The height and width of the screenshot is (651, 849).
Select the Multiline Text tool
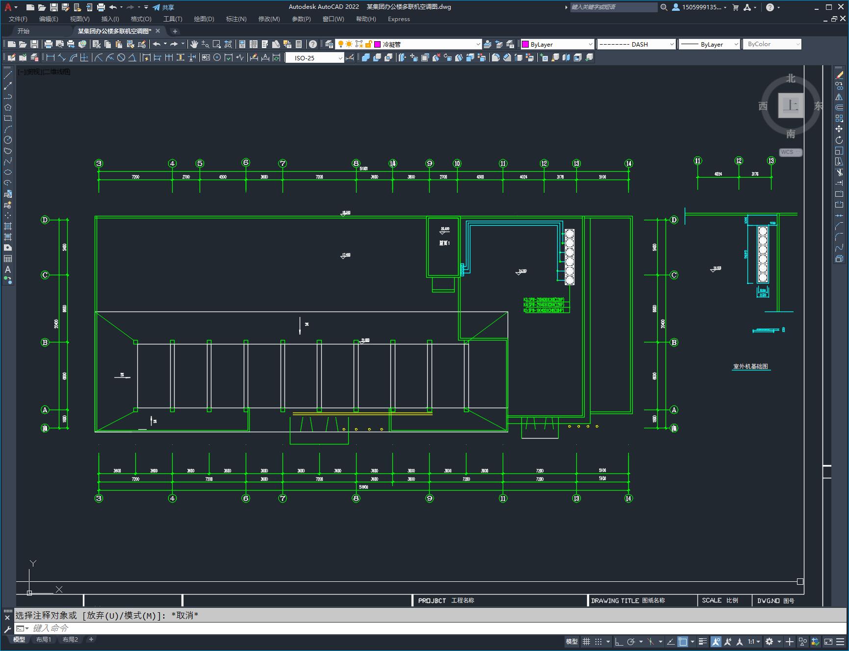point(8,269)
